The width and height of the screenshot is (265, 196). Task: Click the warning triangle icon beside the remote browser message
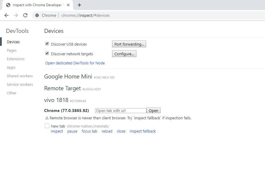point(47,118)
